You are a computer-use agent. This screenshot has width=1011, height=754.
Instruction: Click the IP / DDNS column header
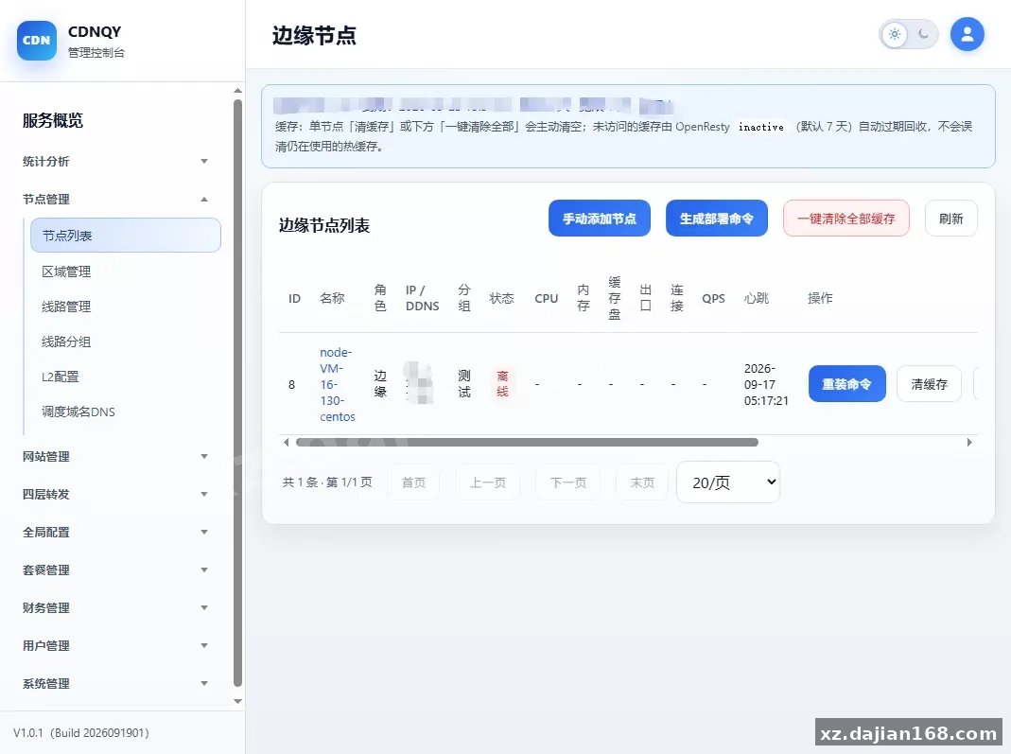coord(423,298)
